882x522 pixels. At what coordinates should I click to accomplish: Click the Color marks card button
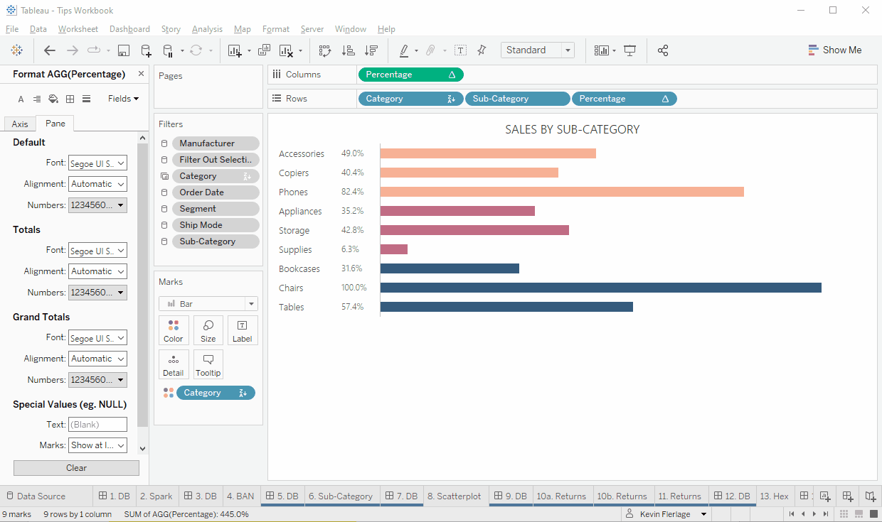point(174,330)
